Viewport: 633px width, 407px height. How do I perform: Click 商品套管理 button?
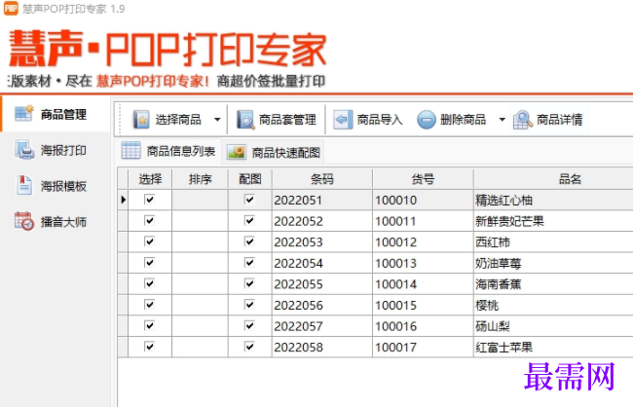277,120
